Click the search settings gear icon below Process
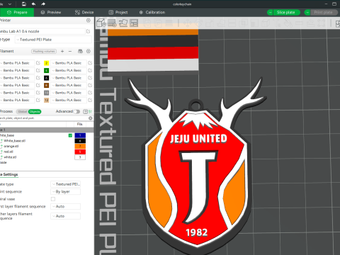340x255 pixels. pos(91,118)
